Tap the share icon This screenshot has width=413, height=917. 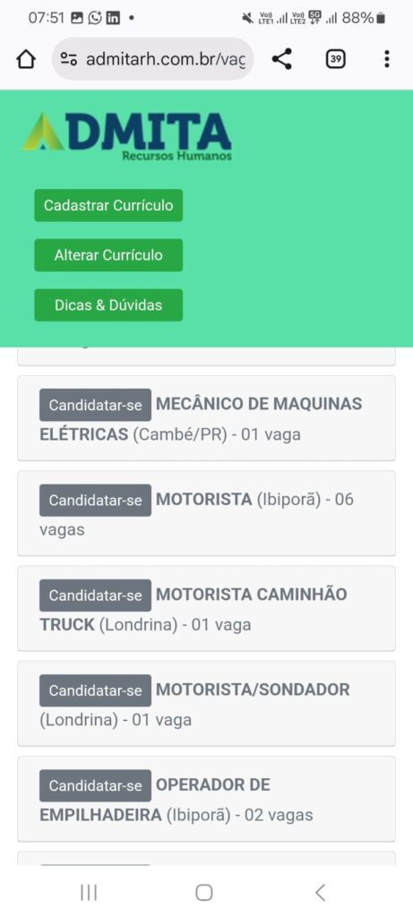(x=282, y=59)
